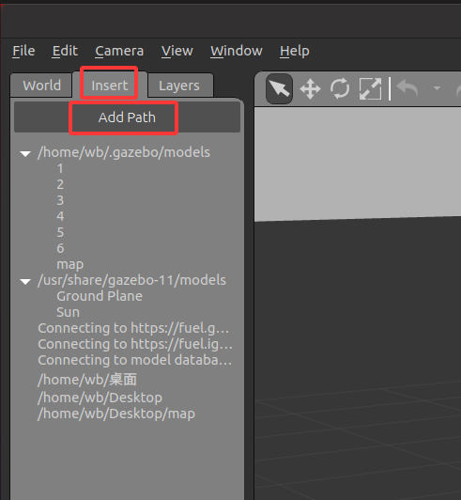This screenshot has width=461, height=500.
Task: Collapse the /home/wb/.gazebo/models tree
Action: click(25, 154)
